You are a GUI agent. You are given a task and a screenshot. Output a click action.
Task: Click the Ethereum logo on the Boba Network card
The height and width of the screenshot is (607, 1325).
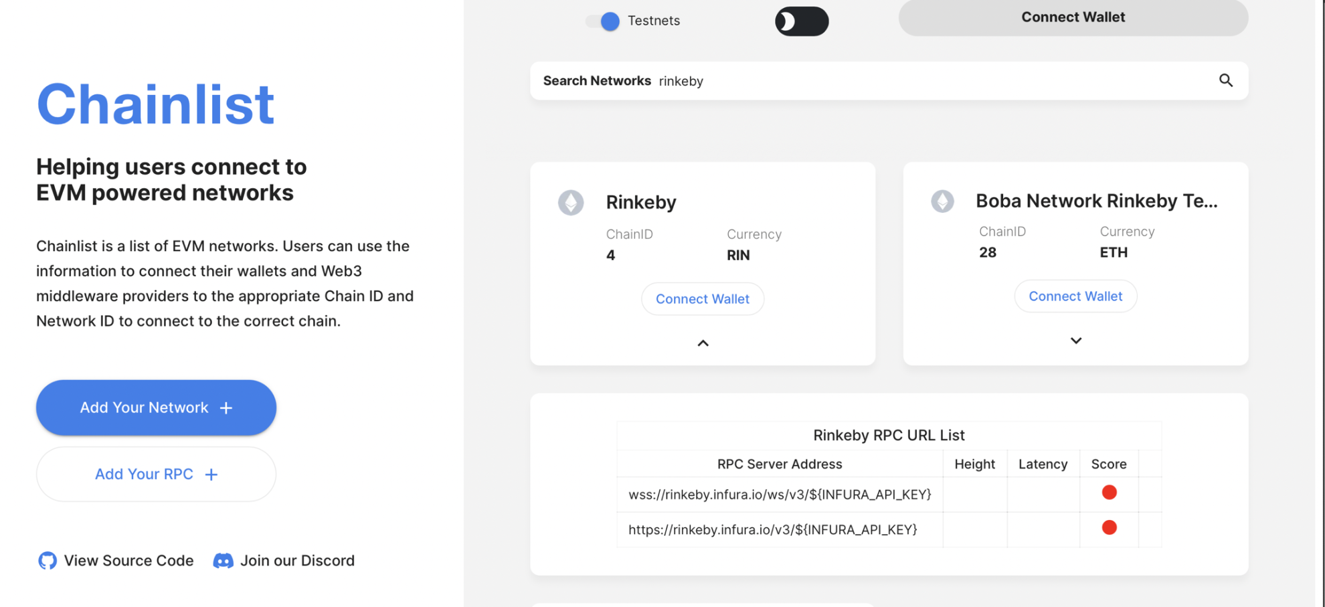click(942, 201)
